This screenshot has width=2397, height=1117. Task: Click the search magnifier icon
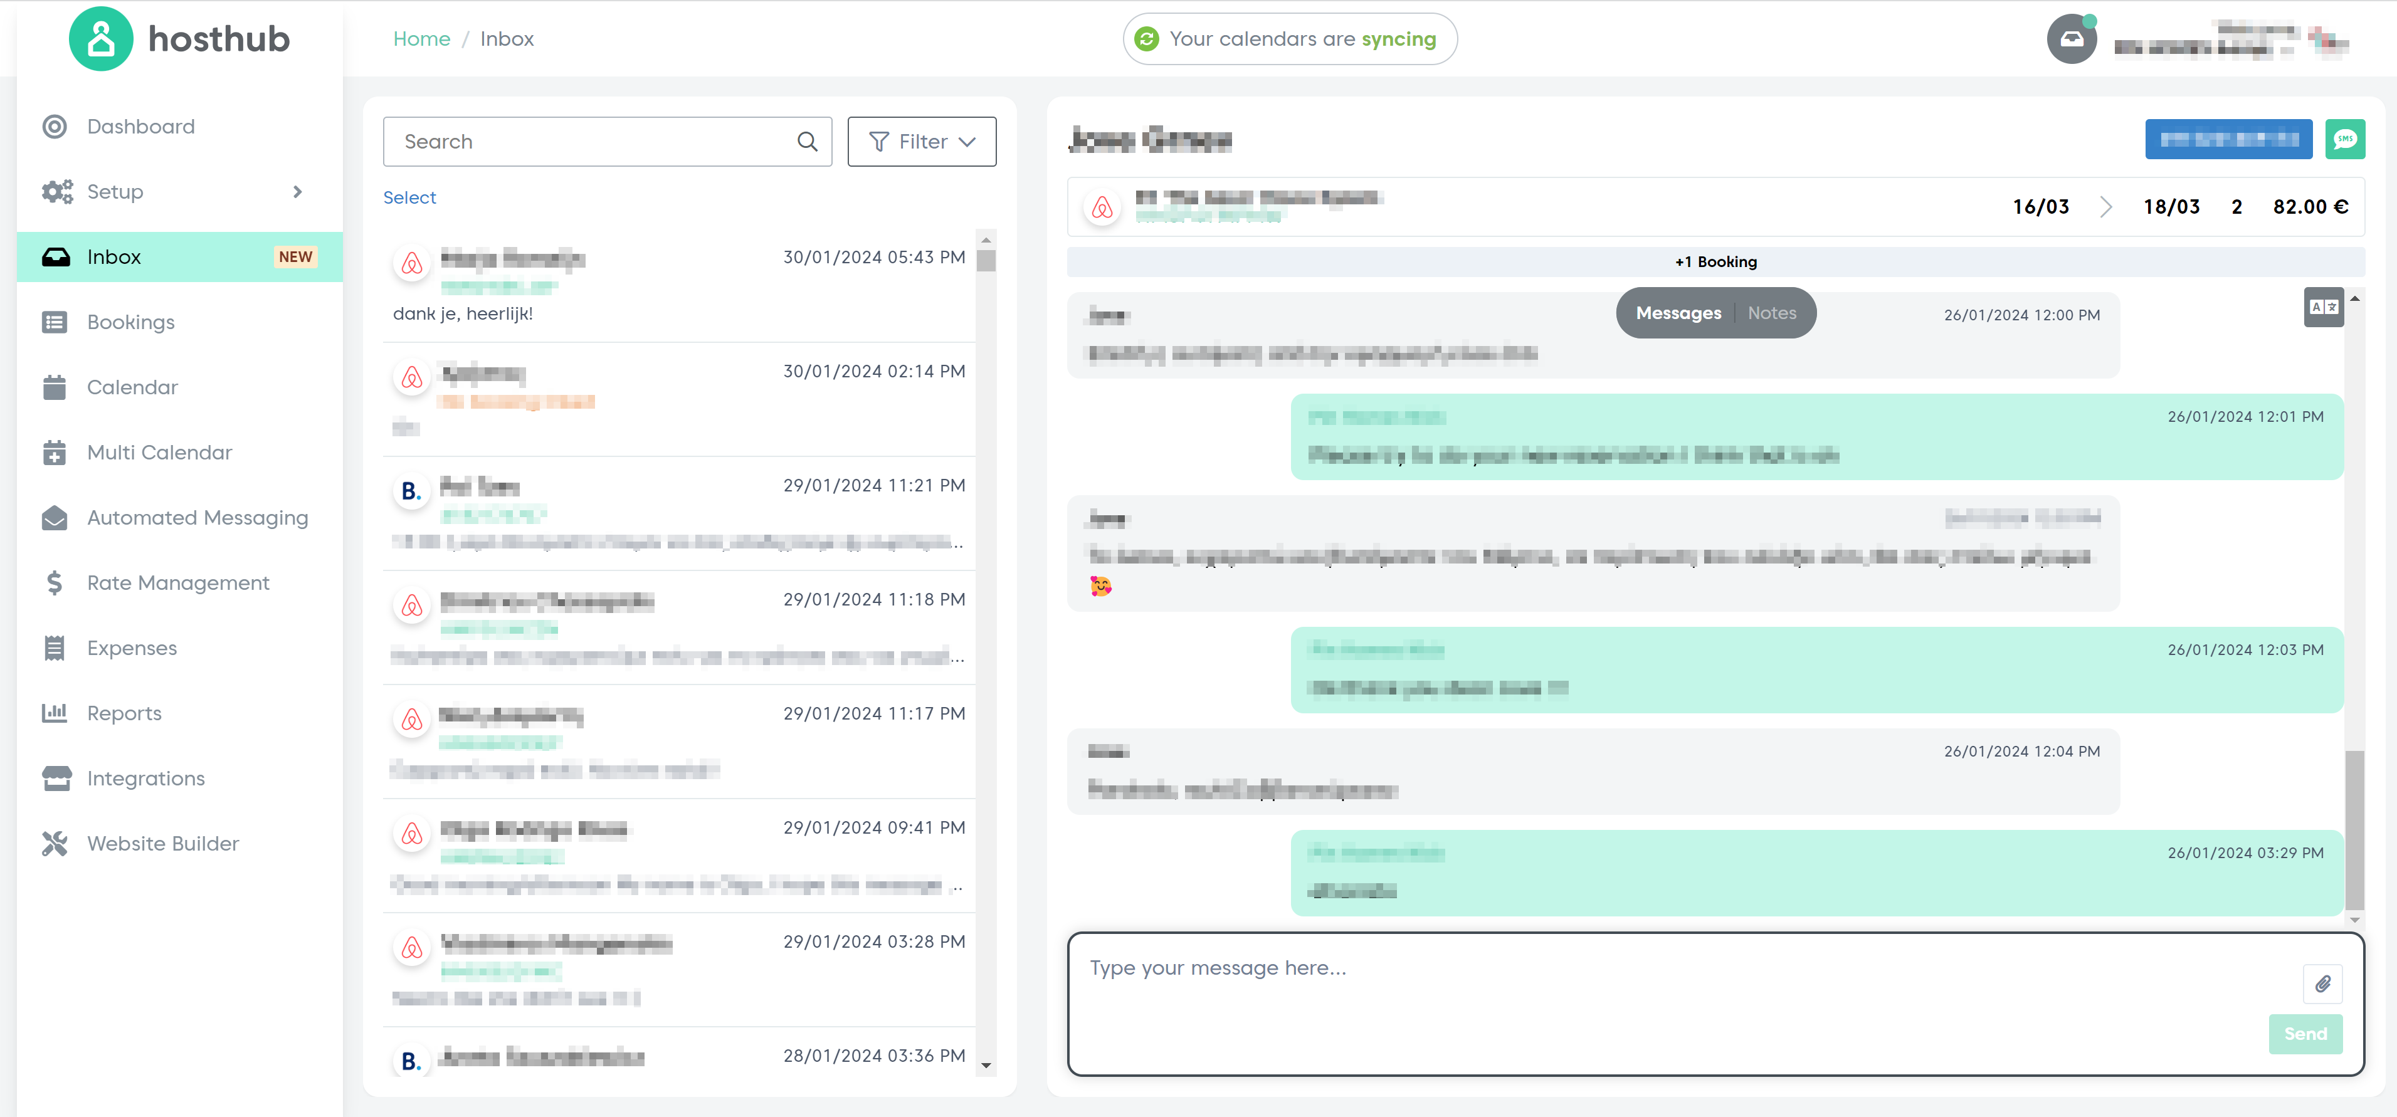tap(807, 142)
